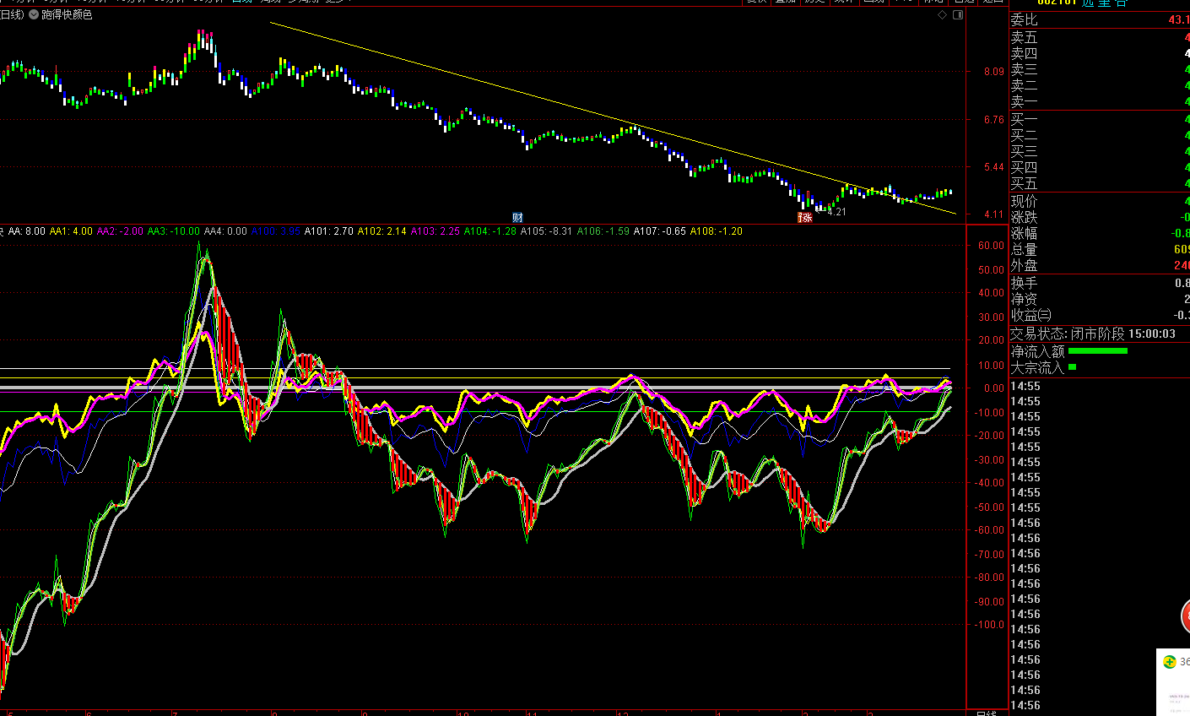The height and width of the screenshot is (716, 1190).
Task: Click the 涨跌 label
Action: click(1024, 217)
